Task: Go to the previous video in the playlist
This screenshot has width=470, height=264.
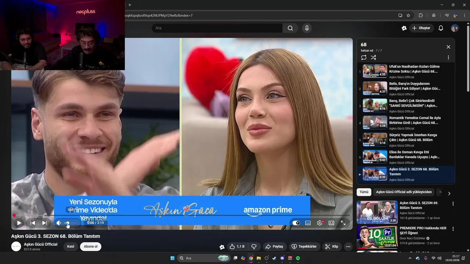Action: pyautogui.click(x=33, y=223)
